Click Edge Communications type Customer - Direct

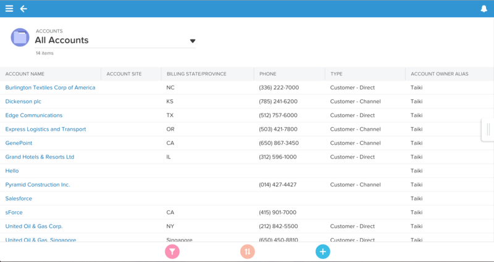click(353, 115)
